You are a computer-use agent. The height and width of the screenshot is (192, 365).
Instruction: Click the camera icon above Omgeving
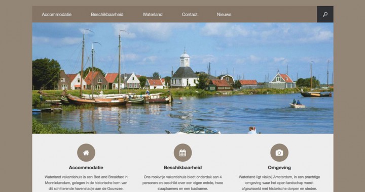point(279,153)
